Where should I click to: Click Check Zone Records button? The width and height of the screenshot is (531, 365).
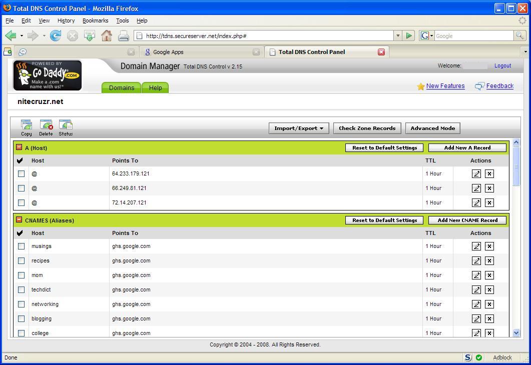[x=367, y=128]
